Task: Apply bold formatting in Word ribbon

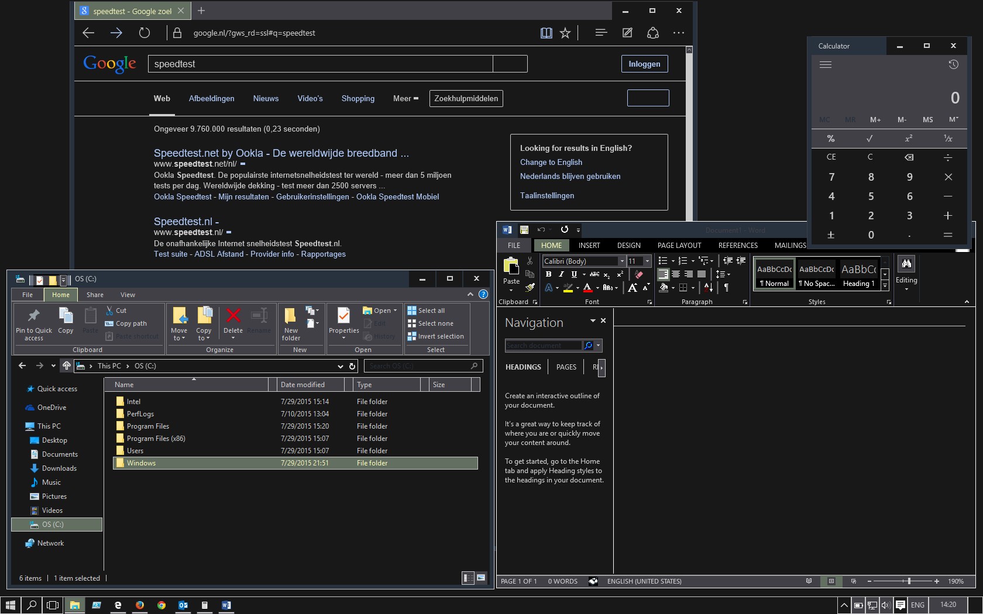Action: pyautogui.click(x=549, y=274)
